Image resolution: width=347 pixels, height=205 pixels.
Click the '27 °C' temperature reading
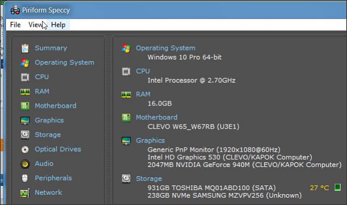pyautogui.click(x=319, y=188)
